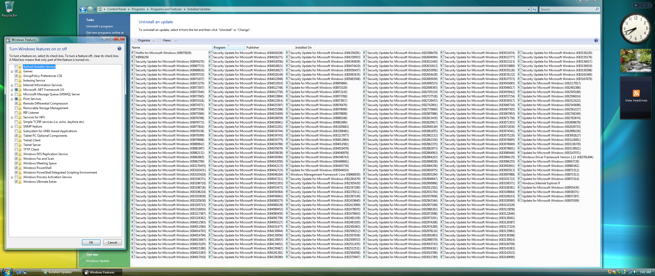Image resolution: width=655 pixels, height=276 pixels.
Task: Click the network tray icon
Action: pos(630,272)
